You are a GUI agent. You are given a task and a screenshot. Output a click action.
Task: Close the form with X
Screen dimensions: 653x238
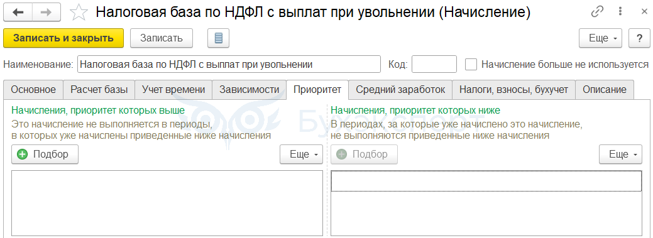coord(644,12)
